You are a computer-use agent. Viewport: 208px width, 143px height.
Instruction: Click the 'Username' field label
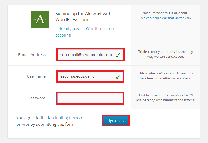pyautogui.click(x=36, y=76)
